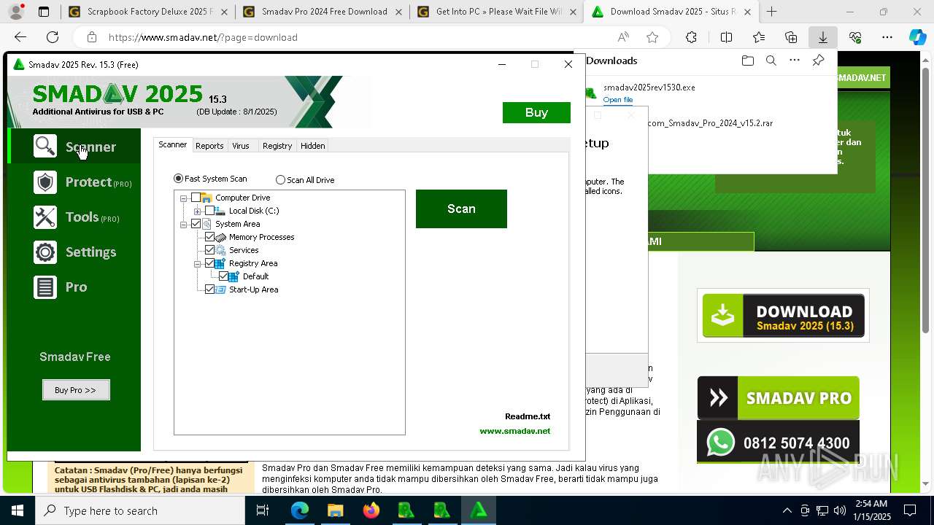
Task: Open the Tools wrench icon
Action: [x=45, y=217]
